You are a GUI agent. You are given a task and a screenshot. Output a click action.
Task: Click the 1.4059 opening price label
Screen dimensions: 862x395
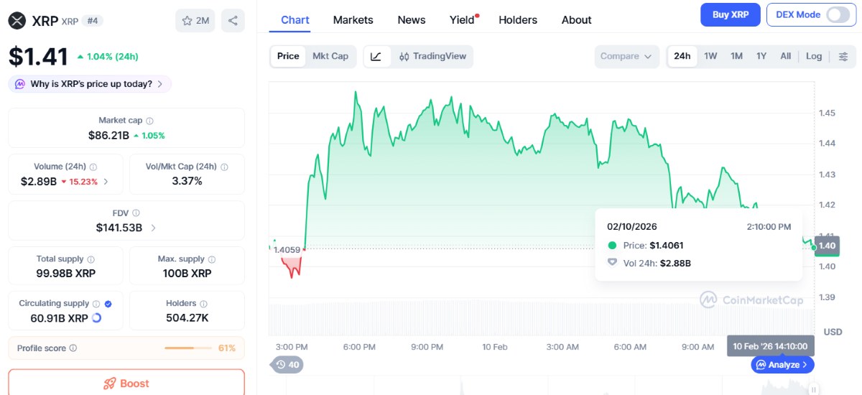pyautogui.click(x=286, y=250)
